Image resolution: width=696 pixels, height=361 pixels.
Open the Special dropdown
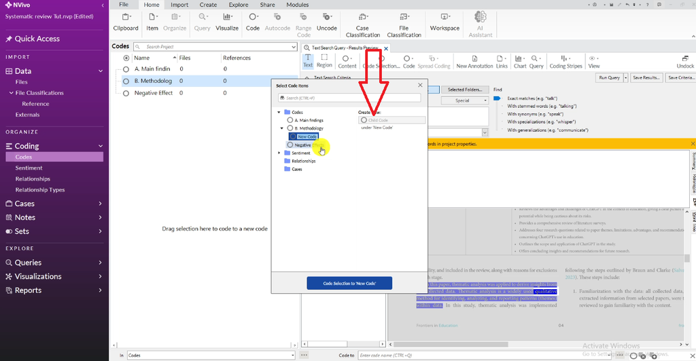pos(465,100)
